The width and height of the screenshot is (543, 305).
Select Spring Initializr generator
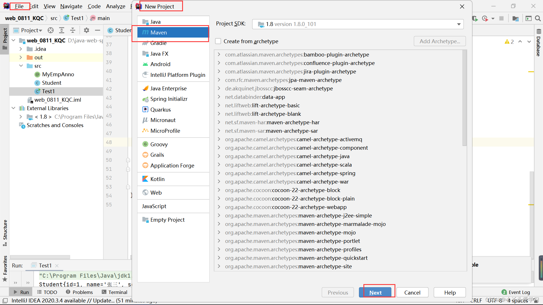coord(173,99)
